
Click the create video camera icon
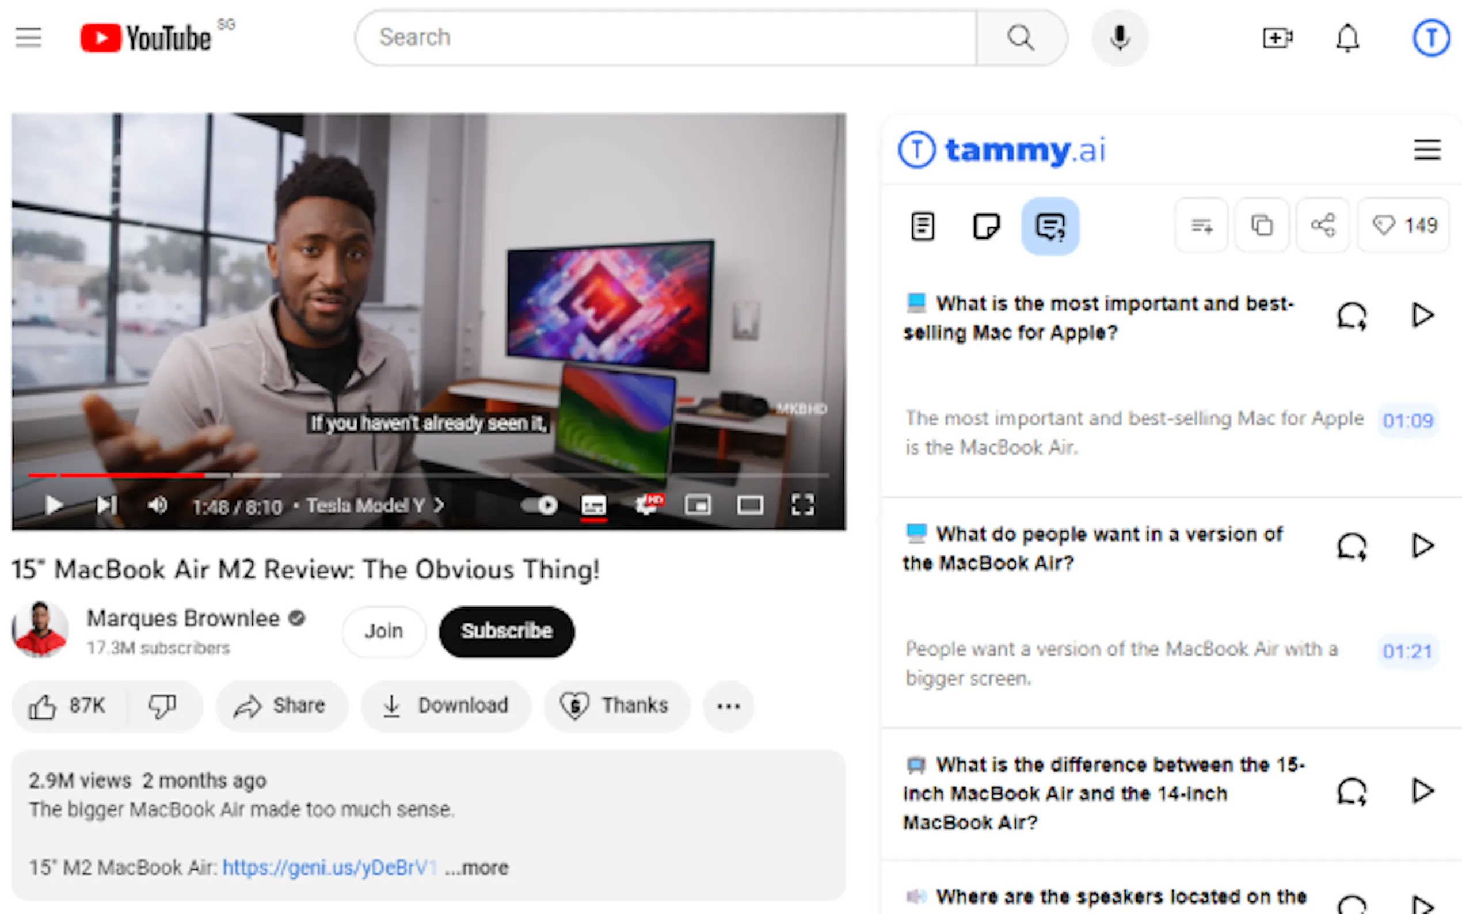point(1278,38)
